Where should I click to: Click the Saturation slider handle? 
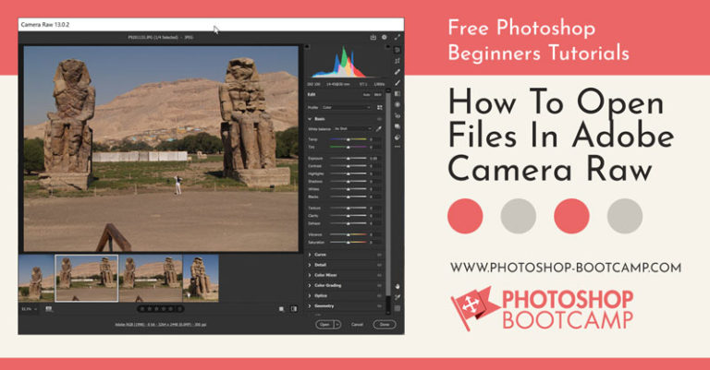(x=349, y=243)
